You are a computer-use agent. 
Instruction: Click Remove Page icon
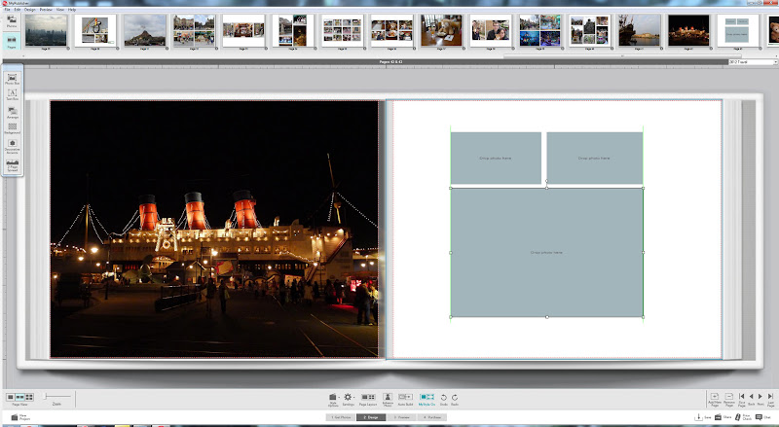coord(728,400)
